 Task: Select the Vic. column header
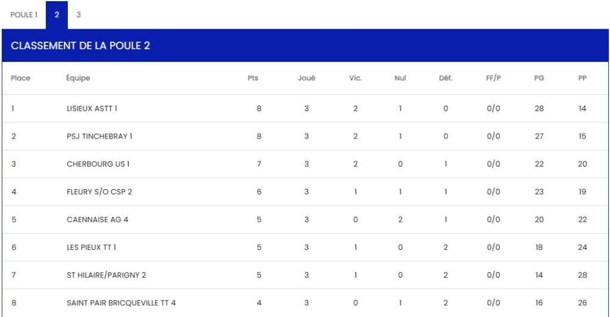pos(355,79)
